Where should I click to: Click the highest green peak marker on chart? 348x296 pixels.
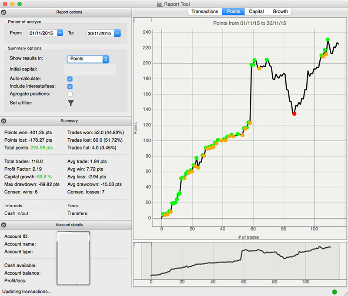click(328, 40)
